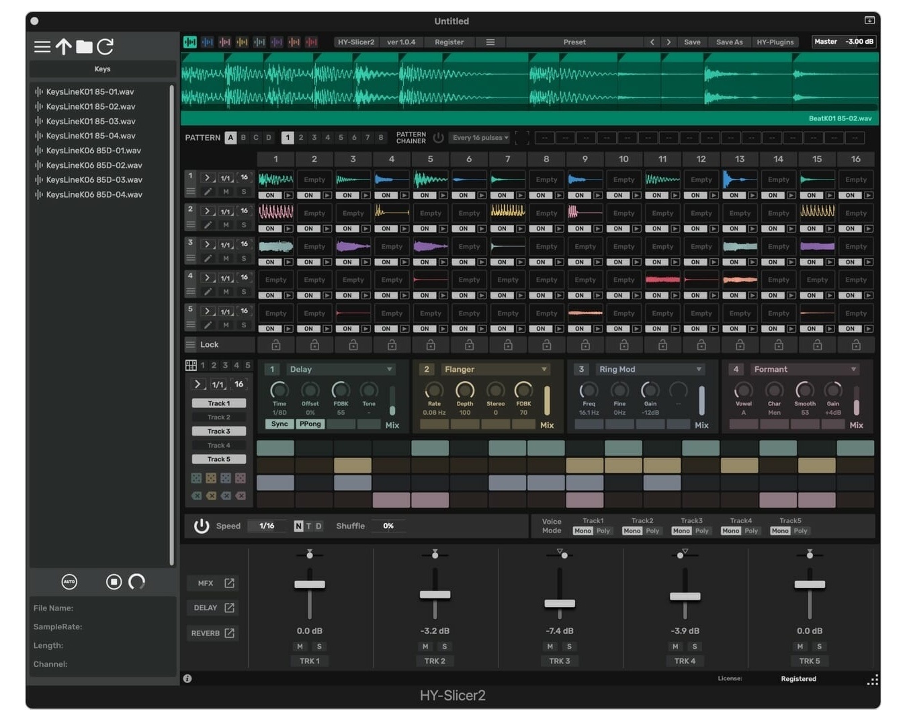Open the hamburger menu next to Register
The image size is (909, 726).
pyautogui.click(x=490, y=42)
